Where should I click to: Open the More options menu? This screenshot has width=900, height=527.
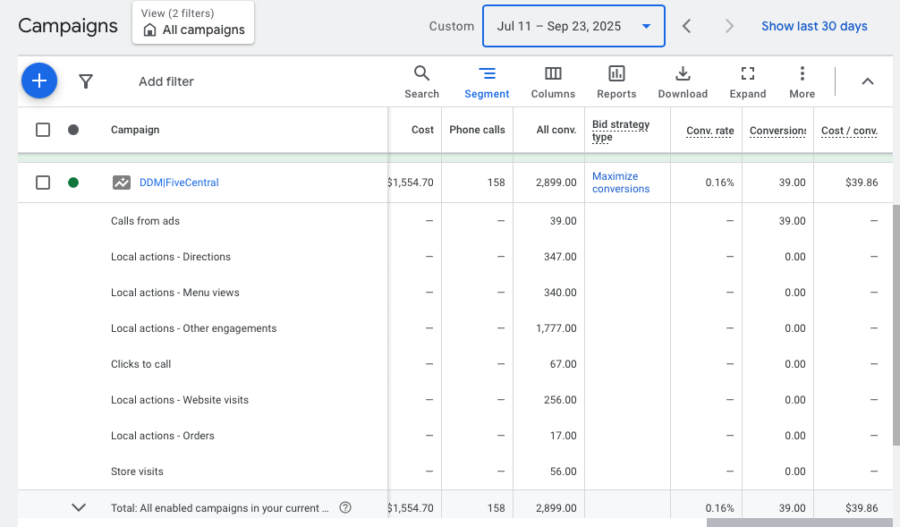(802, 81)
